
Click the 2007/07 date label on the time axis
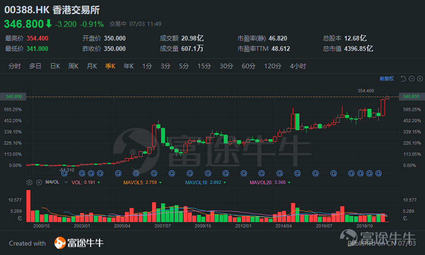point(162,226)
